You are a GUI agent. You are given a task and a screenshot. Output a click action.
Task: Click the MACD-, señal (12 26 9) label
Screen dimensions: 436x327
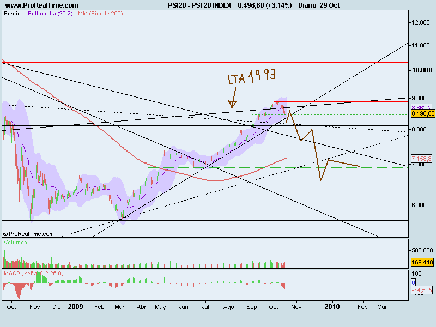click(x=34, y=274)
